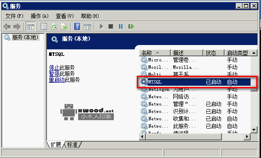Click the 暂停 link to pause service
Image resolution: width=261 pixels, height=158 pixels.
pos(54,74)
